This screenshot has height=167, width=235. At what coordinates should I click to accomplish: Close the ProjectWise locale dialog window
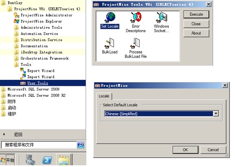pyautogui.click(x=225, y=85)
